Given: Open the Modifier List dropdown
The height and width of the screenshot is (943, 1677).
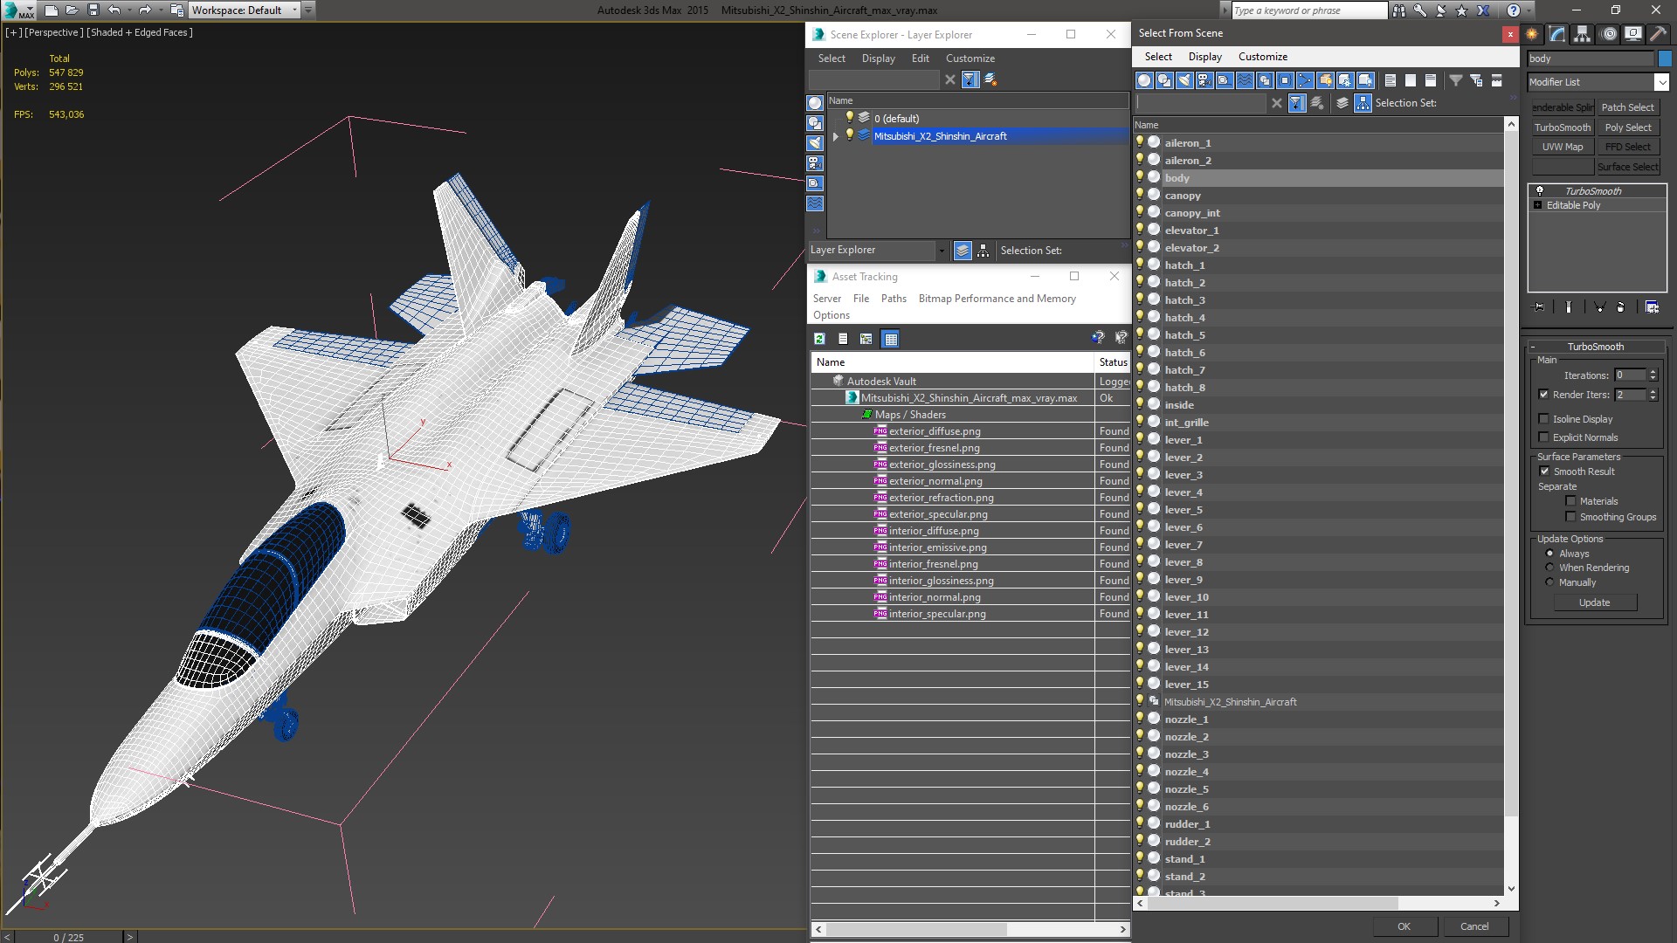Looking at the screenshot, I should pos(1660,82).
